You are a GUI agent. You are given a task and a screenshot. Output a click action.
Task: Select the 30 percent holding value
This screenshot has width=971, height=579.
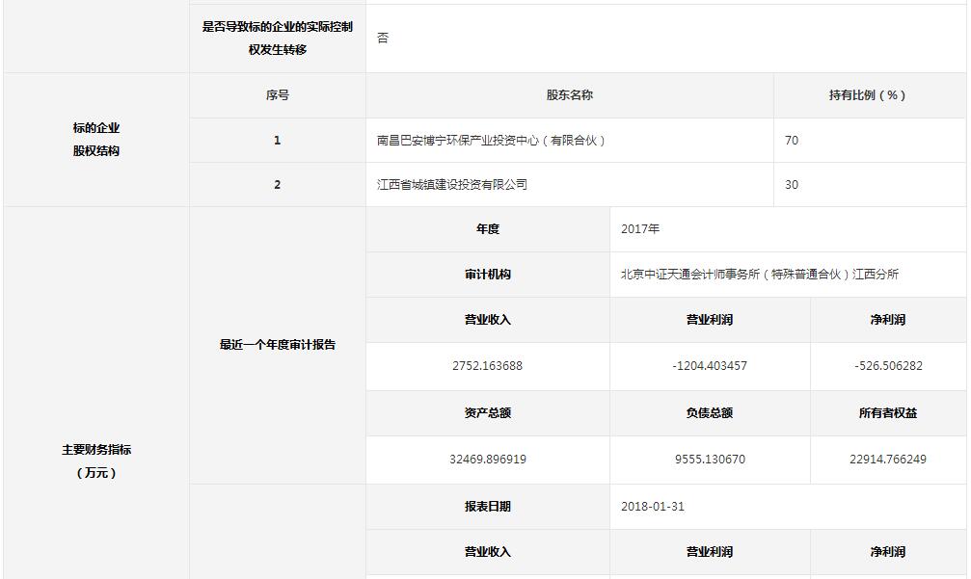click(792, 185)
